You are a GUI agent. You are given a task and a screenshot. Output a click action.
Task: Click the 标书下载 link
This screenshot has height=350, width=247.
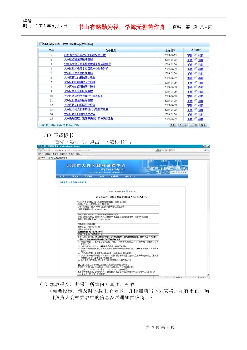point(132,191)
